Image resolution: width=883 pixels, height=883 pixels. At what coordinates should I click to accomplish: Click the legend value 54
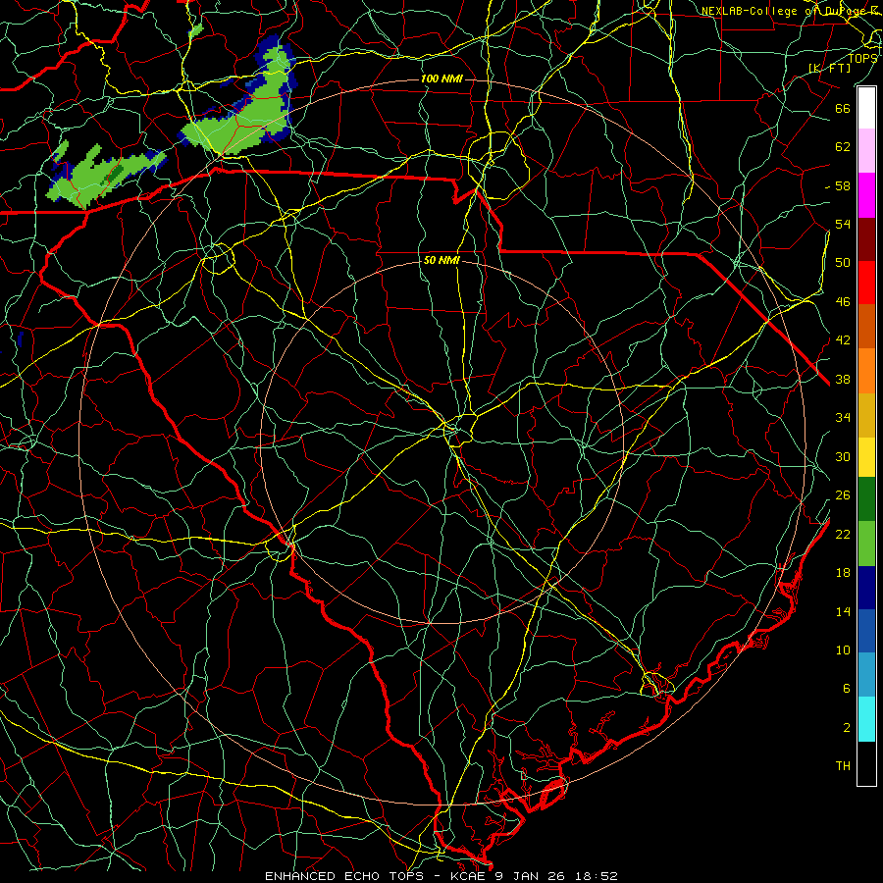click(x=843, y=224)
